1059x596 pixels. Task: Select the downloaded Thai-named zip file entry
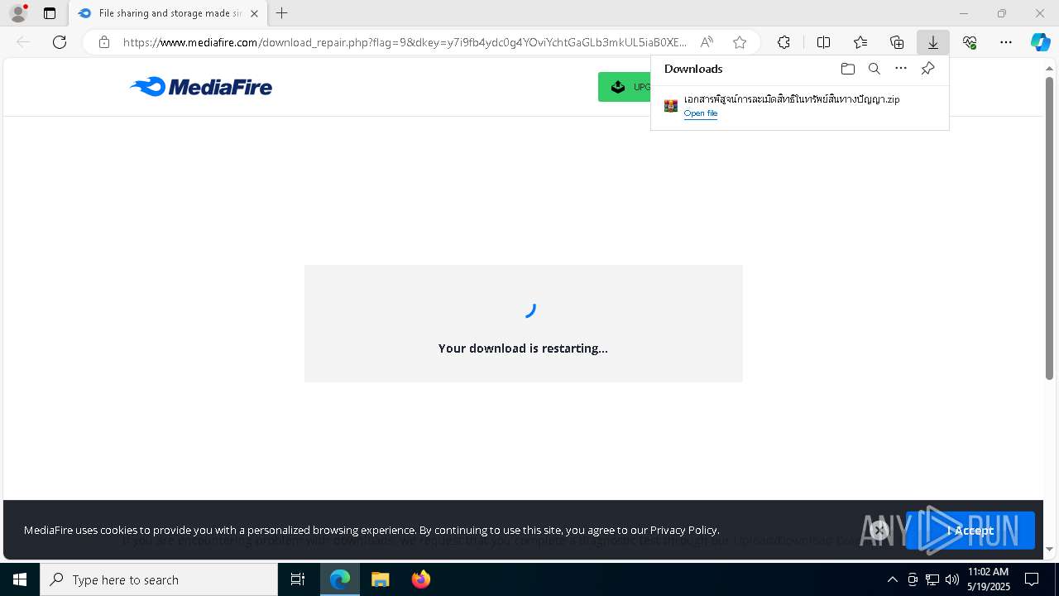coord(799,106)
